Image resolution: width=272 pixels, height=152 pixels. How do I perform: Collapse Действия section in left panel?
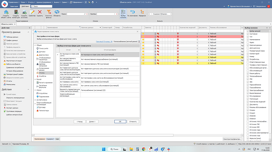click(28, 90)
